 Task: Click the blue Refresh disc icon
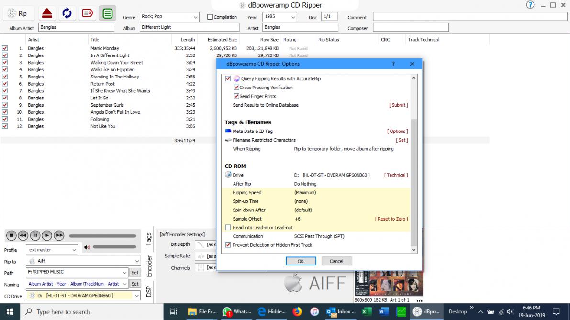67,13
